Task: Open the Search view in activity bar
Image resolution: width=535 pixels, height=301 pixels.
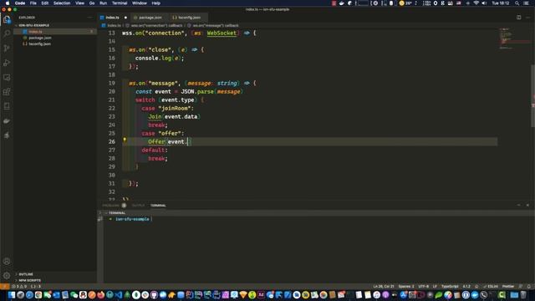Action: pyautogui.click(x=7, y=33)
